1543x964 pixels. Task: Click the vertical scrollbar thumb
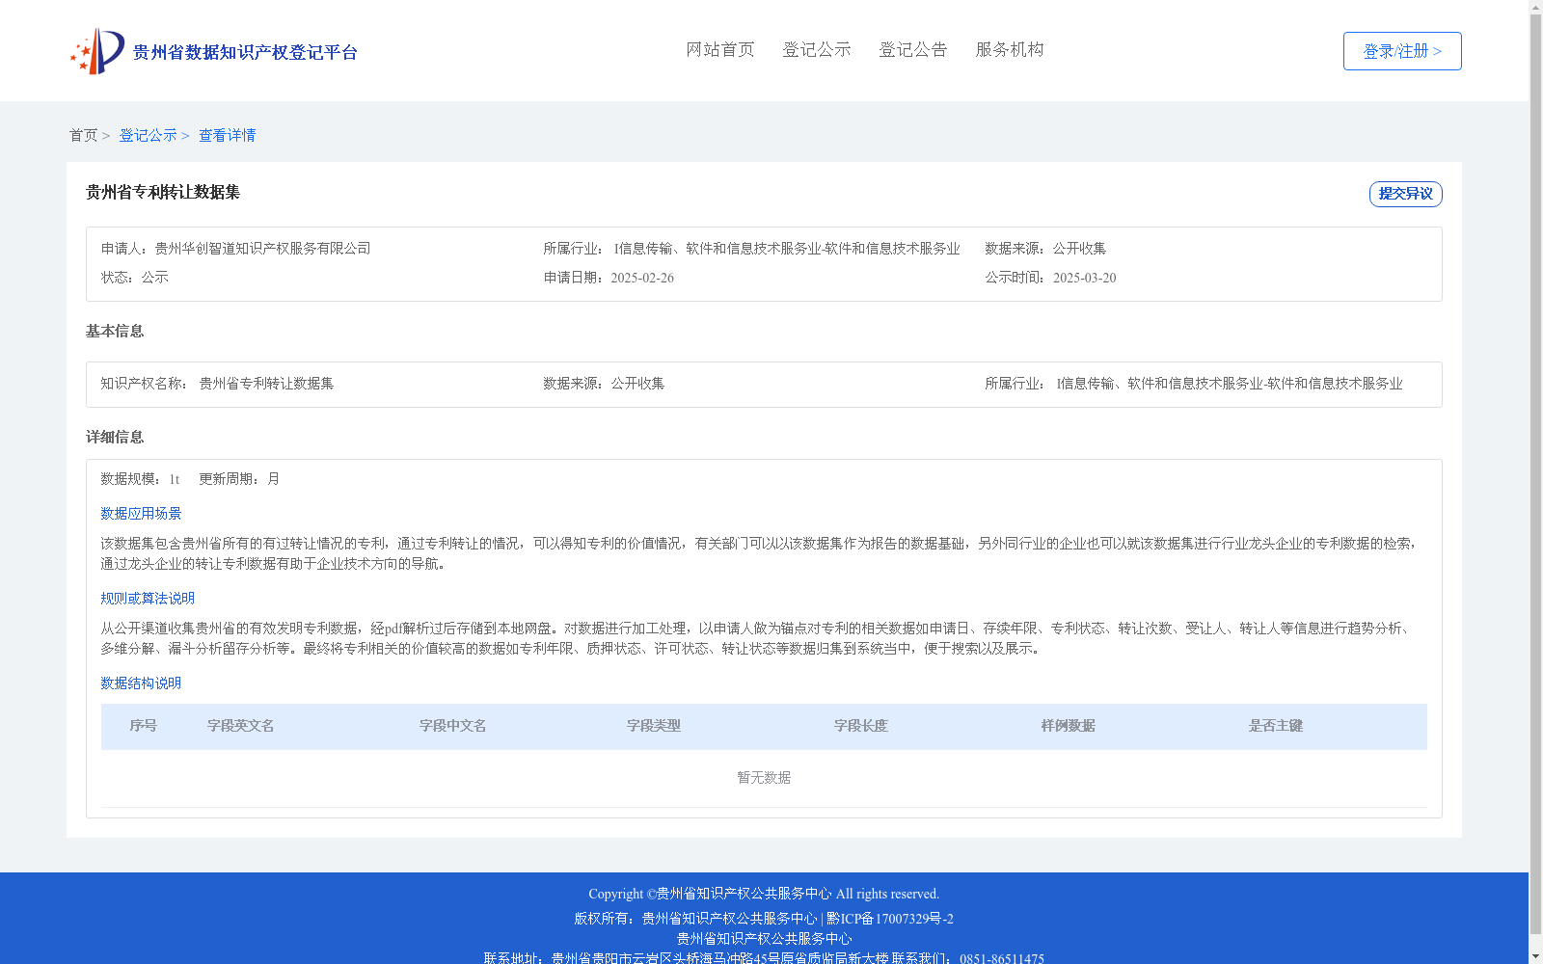pyautogui.click(x=1536, y=474)
